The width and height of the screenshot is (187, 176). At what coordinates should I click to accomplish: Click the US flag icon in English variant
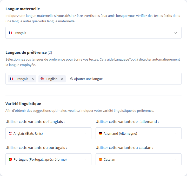[10, 133]
